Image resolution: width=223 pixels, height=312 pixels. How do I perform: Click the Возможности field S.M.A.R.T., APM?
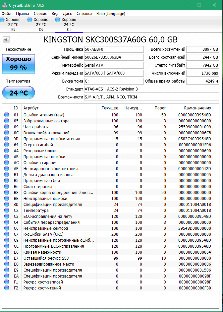click(151, 97)
